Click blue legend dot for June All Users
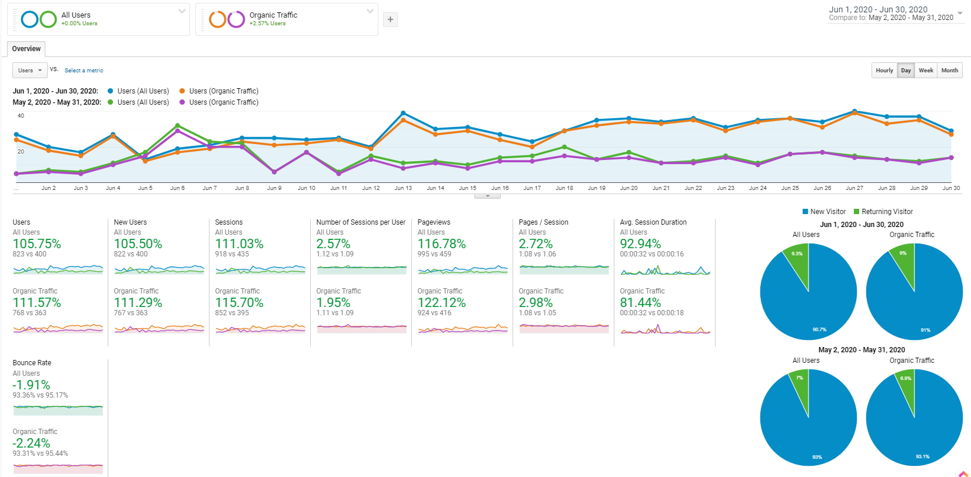The width and height of the screenshot is (971, 477). coord(111,91)
